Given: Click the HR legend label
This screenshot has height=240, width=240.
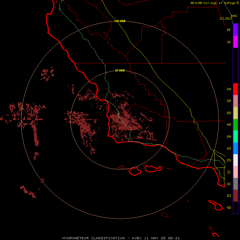Looking at the screenshot, I should [x=229, y=125].
